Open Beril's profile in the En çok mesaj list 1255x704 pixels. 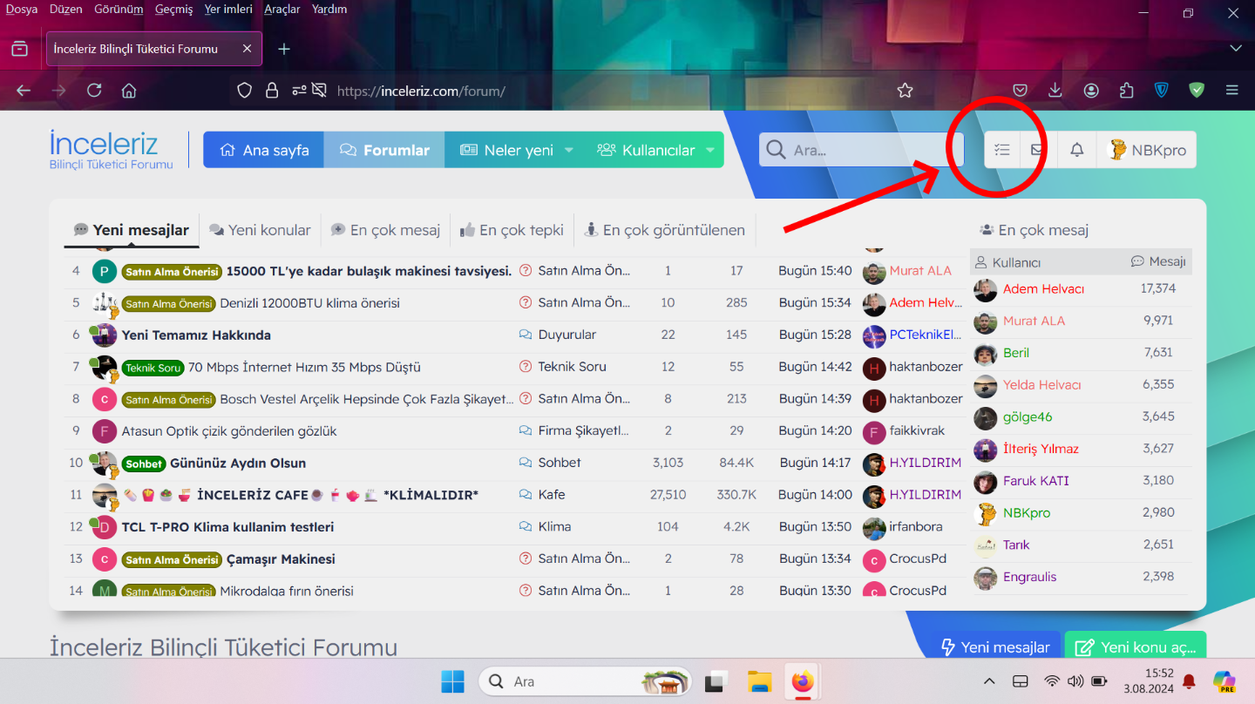click(x=1016, y=353)
